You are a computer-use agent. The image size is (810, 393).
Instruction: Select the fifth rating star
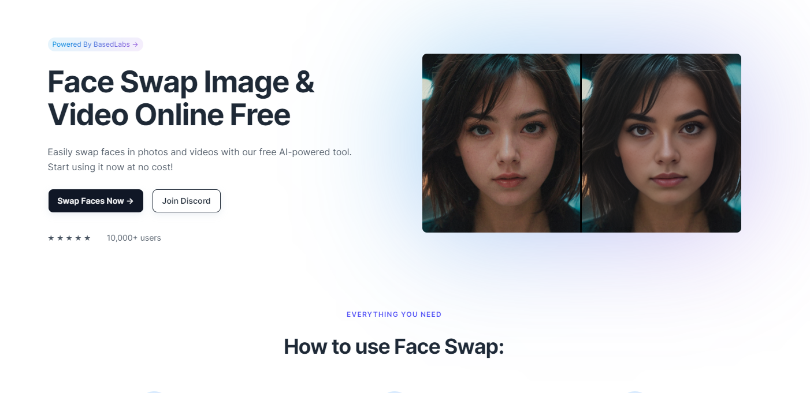click(x=87, y=238)
